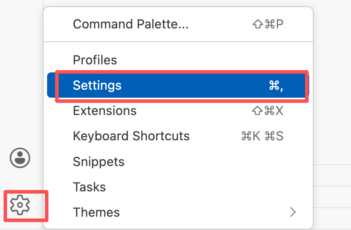
Task: Click blank space right of Tasks label
Action: (200, 187)
